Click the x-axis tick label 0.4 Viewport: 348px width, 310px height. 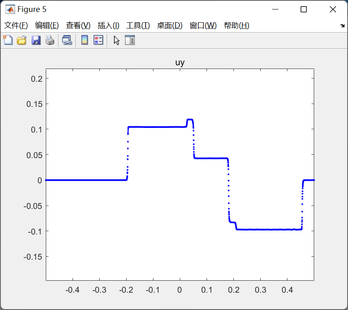coord(287,290)
